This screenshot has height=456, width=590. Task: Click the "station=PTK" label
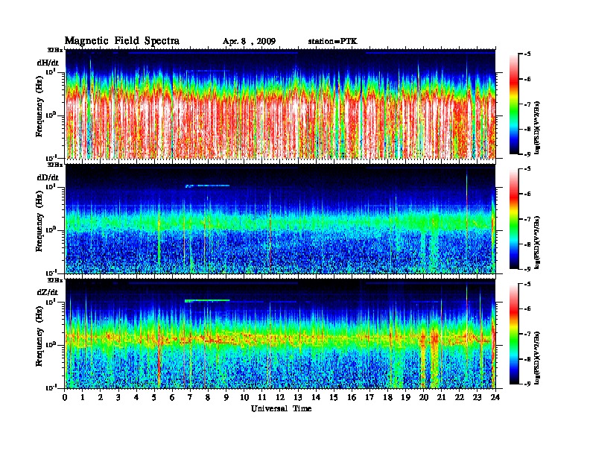[333, 42]
